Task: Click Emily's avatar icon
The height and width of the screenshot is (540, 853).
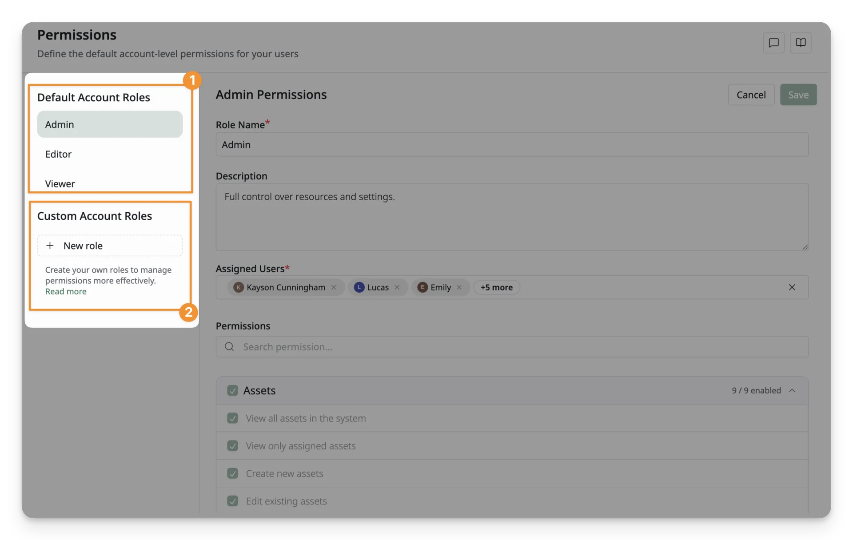Action: pyautogui.click(x=423, y=287)
